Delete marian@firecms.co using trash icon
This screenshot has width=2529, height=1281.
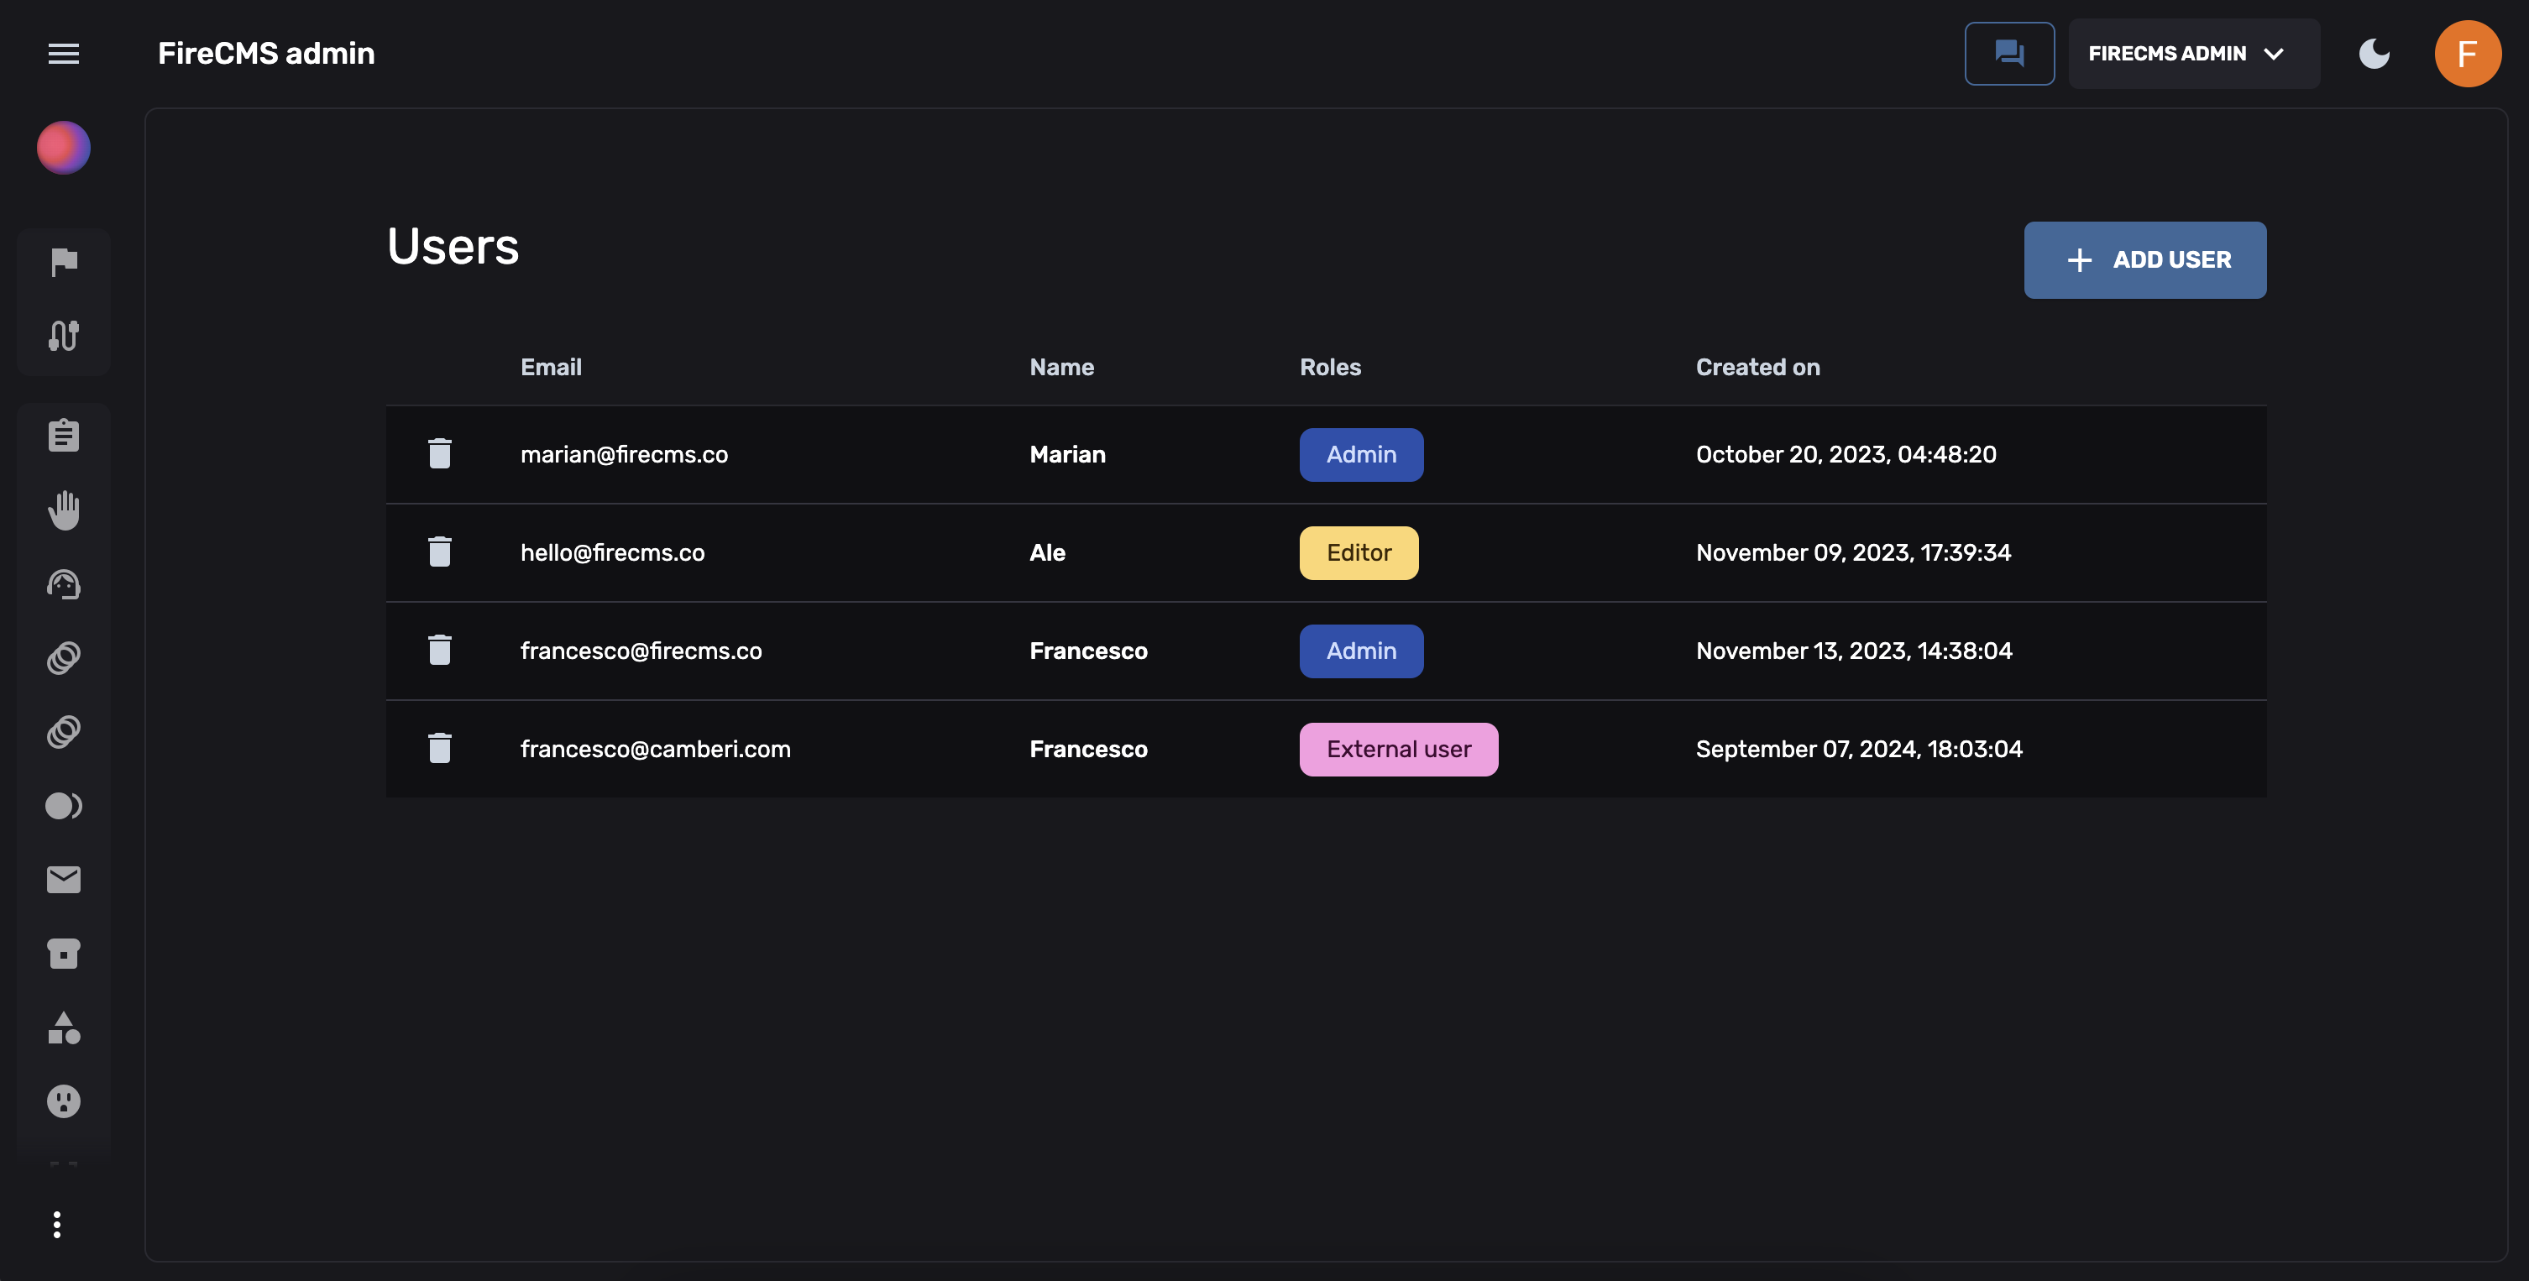439,453
